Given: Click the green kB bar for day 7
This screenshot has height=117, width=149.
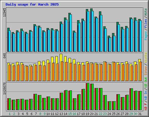Looking at the screenshot, I should (36, 102).
